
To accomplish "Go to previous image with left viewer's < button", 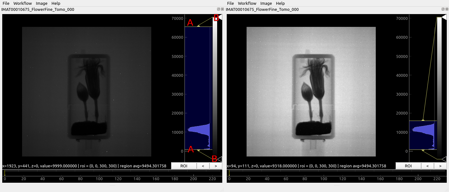I will [203, 166].
